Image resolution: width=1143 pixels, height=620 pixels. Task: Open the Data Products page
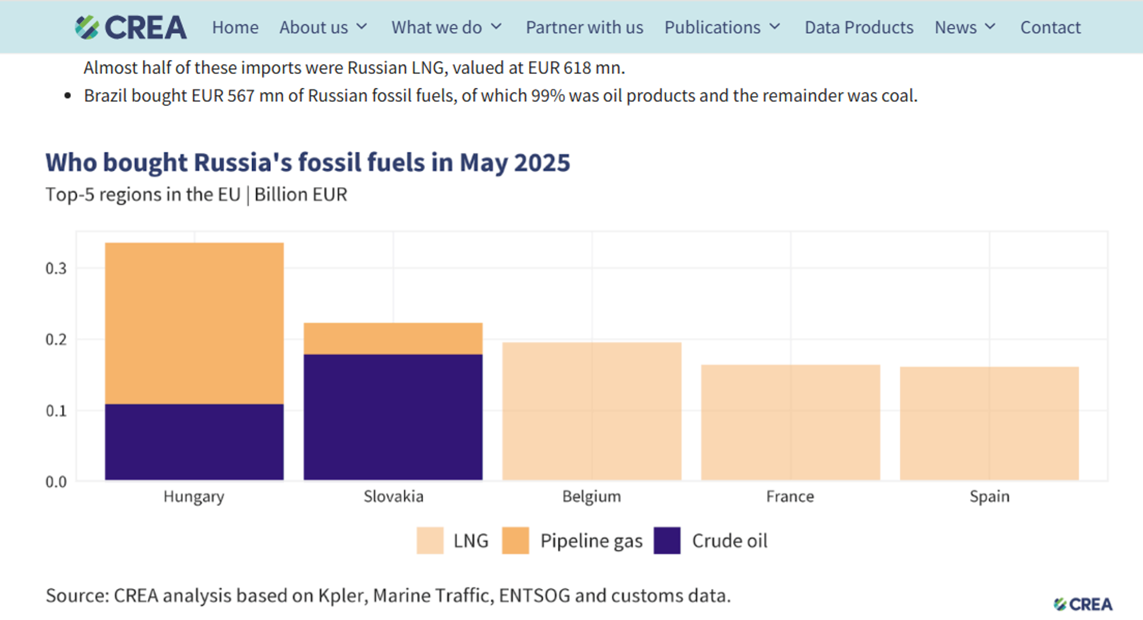pos(858,27)
